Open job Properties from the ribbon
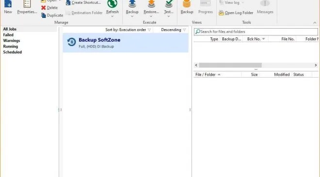Screen dimensions: 320x177 (x=27, y=7)
